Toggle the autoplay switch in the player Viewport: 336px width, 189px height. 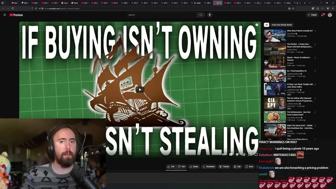[x=224, y=154]
